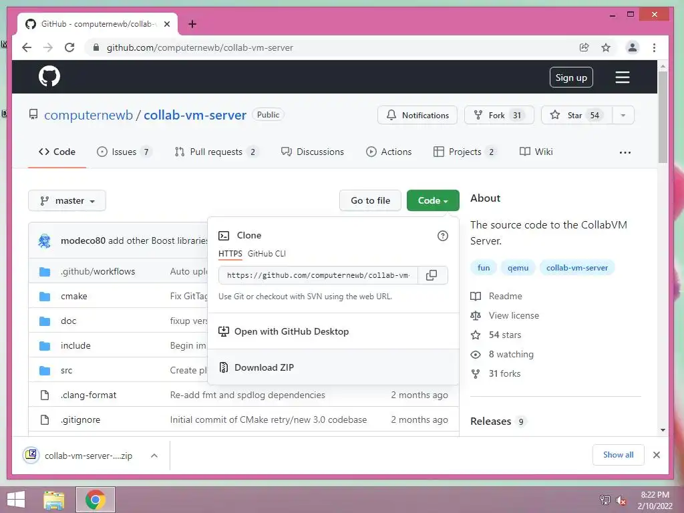
Task: Open the View license link
Action: [505, 315]
